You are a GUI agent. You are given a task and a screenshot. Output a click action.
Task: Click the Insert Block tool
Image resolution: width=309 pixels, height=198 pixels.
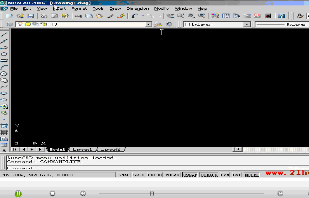pyautogui.click(x=4, y=106)
